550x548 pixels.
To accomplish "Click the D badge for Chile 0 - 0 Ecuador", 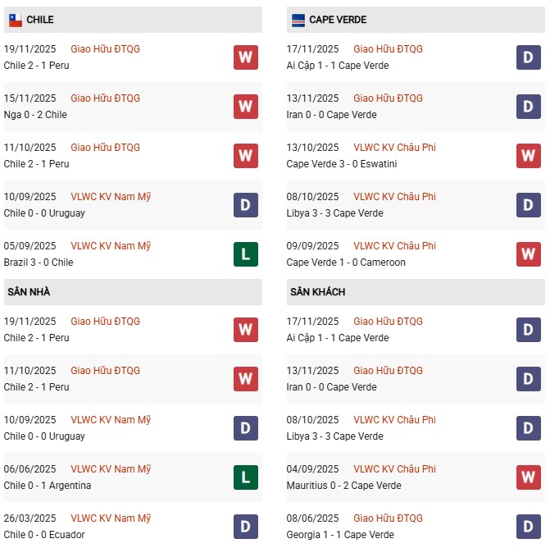I will [245, 527].
